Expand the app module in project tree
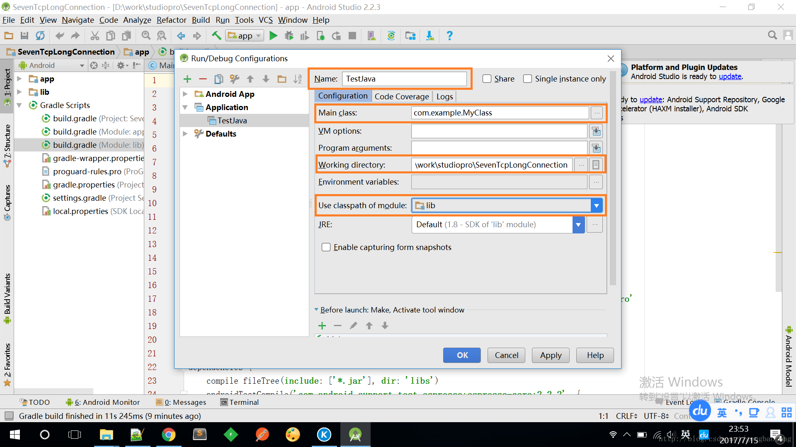 [x=19, y=79]
